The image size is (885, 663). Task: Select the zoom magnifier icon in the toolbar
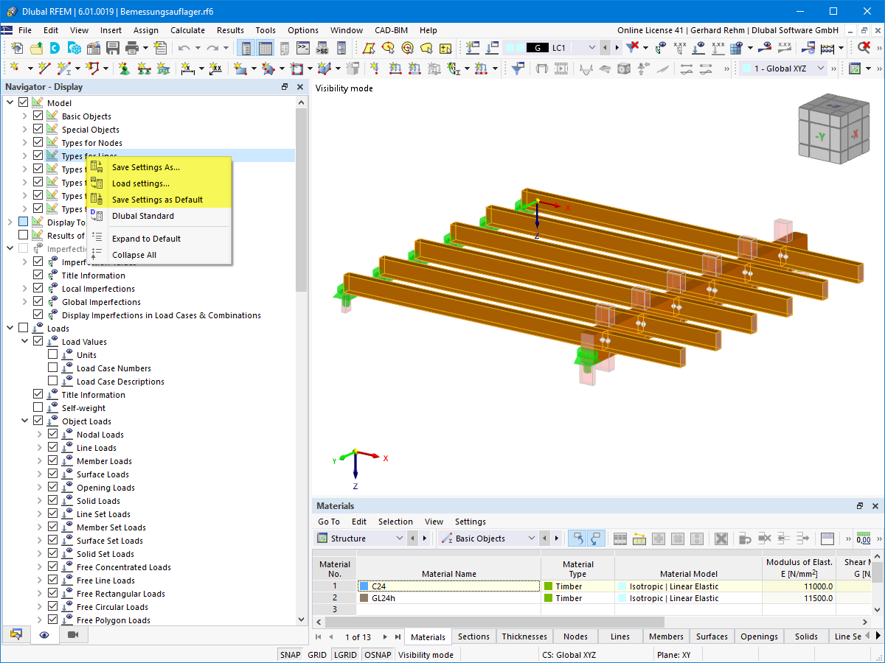(406, 47)
